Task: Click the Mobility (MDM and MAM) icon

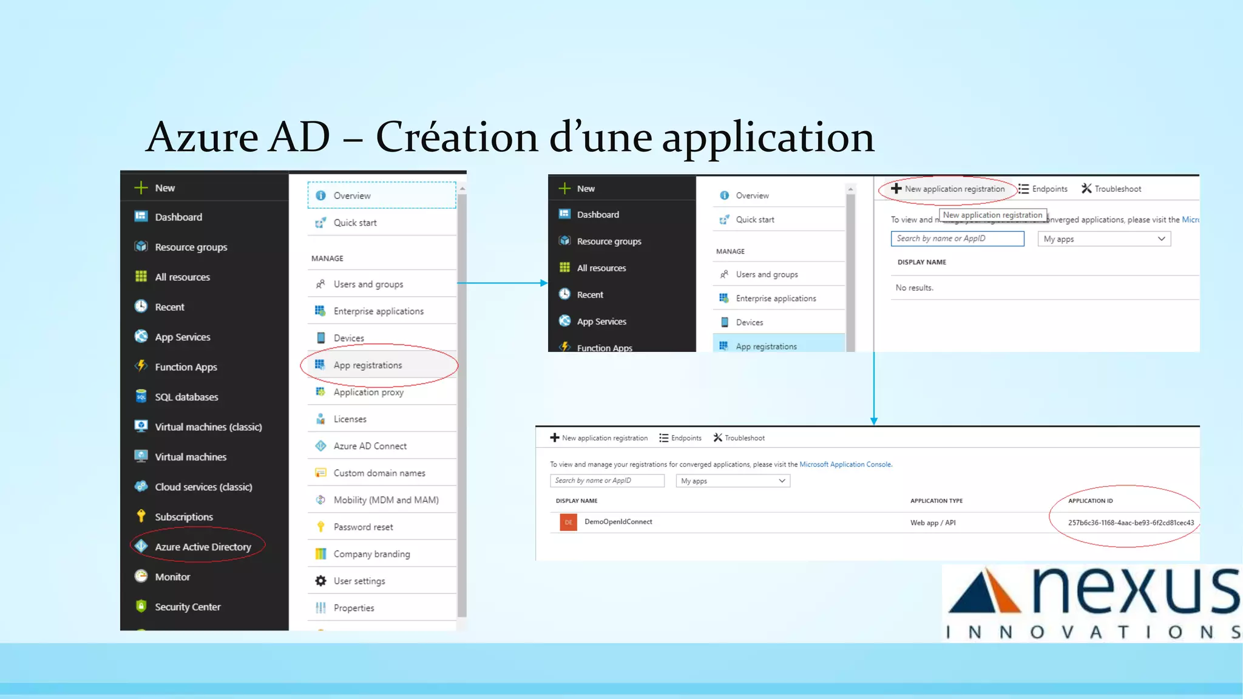Action: click(x=320, y=499)
